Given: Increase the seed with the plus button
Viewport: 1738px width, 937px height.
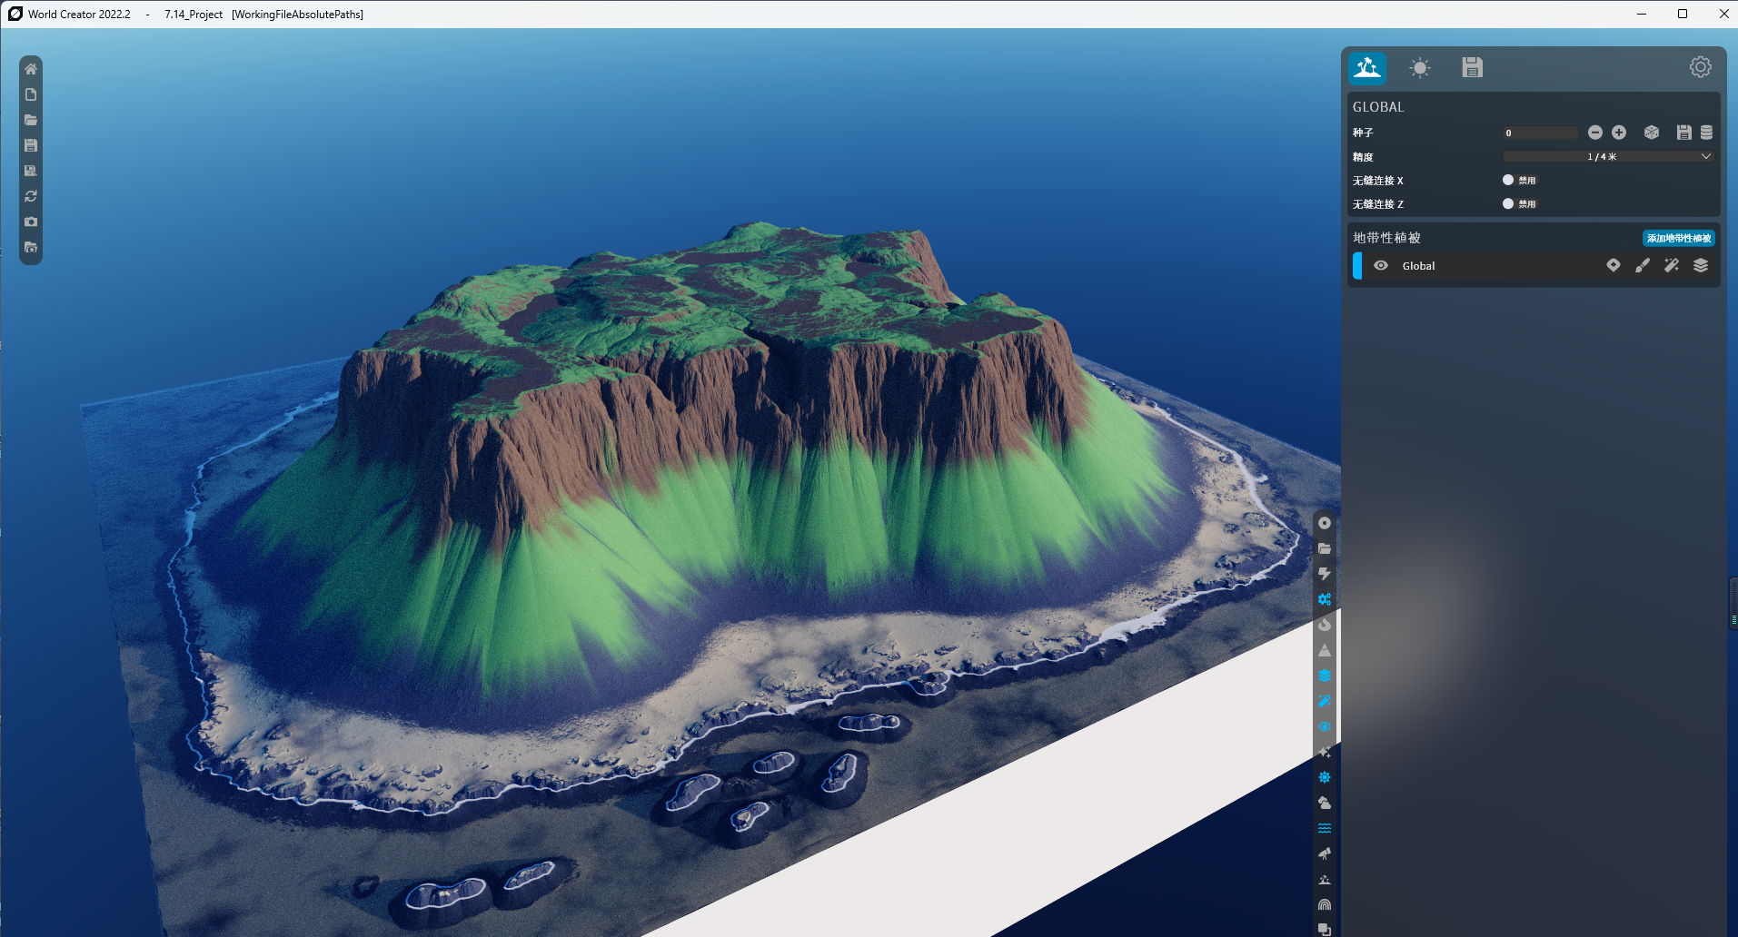Looking at the screenshot, I should click(x=1619, y=133).
